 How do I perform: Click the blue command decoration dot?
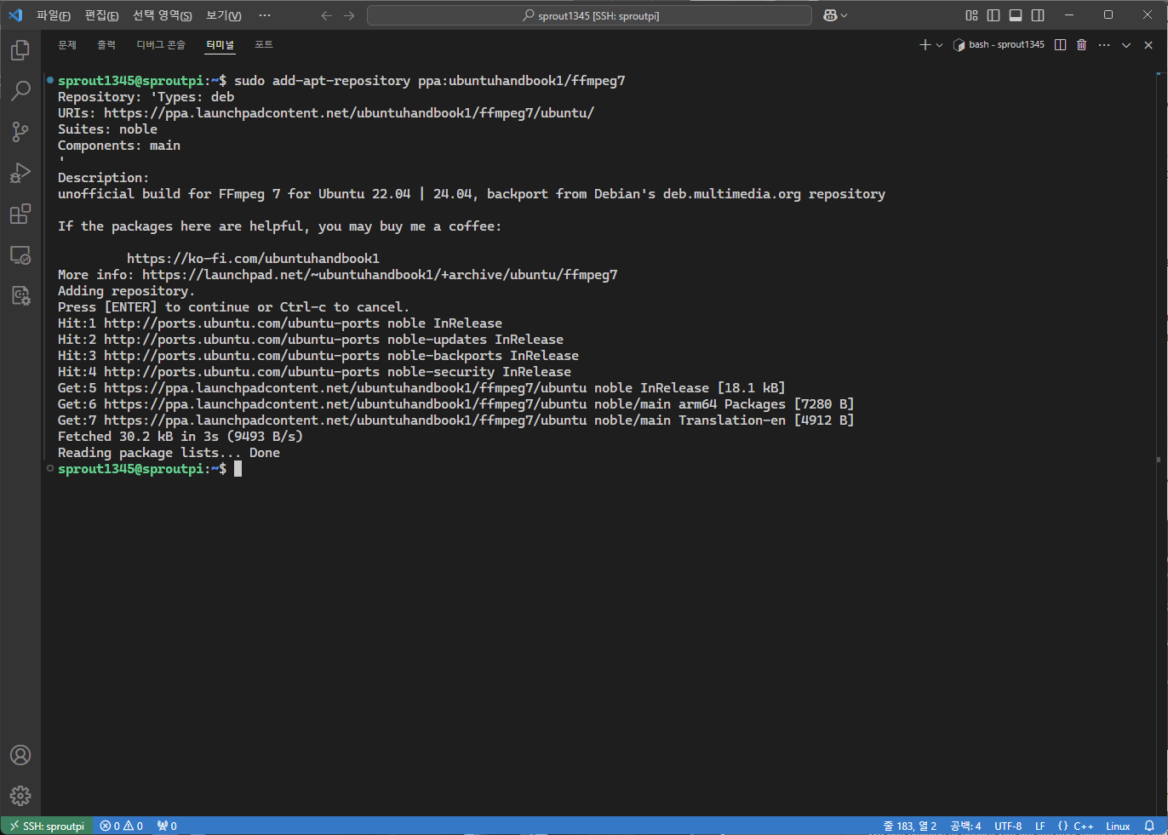pyautogui.click(x=50, y=80)
